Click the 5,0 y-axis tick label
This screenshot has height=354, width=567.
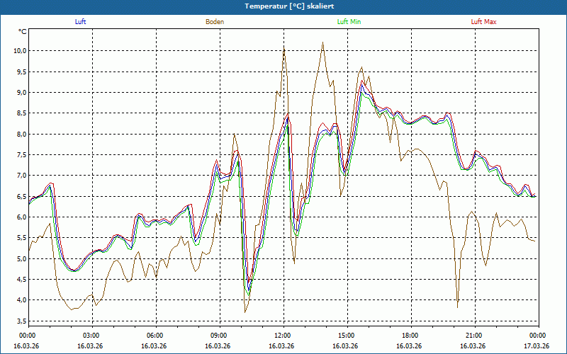click(x=19, y=259)
